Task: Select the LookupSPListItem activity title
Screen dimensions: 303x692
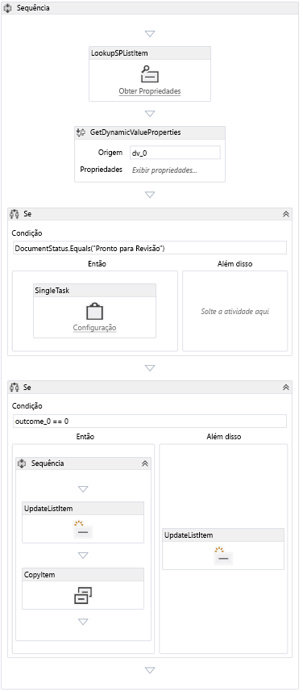Action: pos(119,53)
